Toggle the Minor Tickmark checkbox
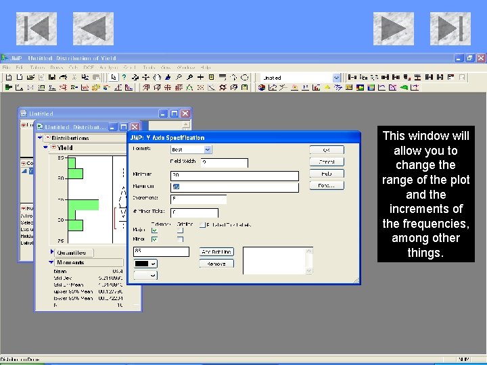487x365 pixels. [154, 239]
